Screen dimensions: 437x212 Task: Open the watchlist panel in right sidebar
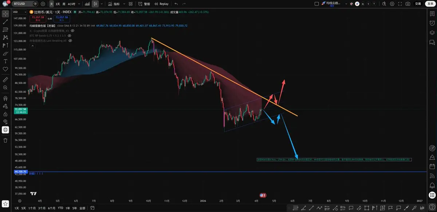coord(432,14)
